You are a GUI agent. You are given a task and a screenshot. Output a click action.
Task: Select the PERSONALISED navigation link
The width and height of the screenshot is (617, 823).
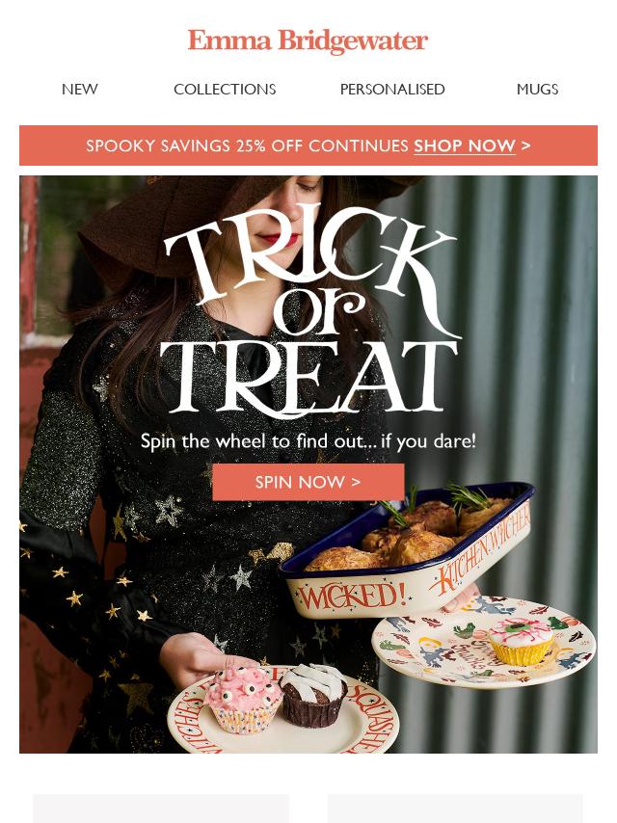[x=392, y=90]
